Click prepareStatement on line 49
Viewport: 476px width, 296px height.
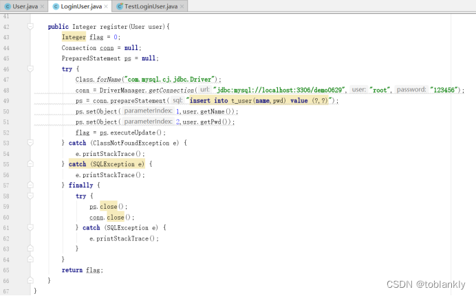(138, 101)
